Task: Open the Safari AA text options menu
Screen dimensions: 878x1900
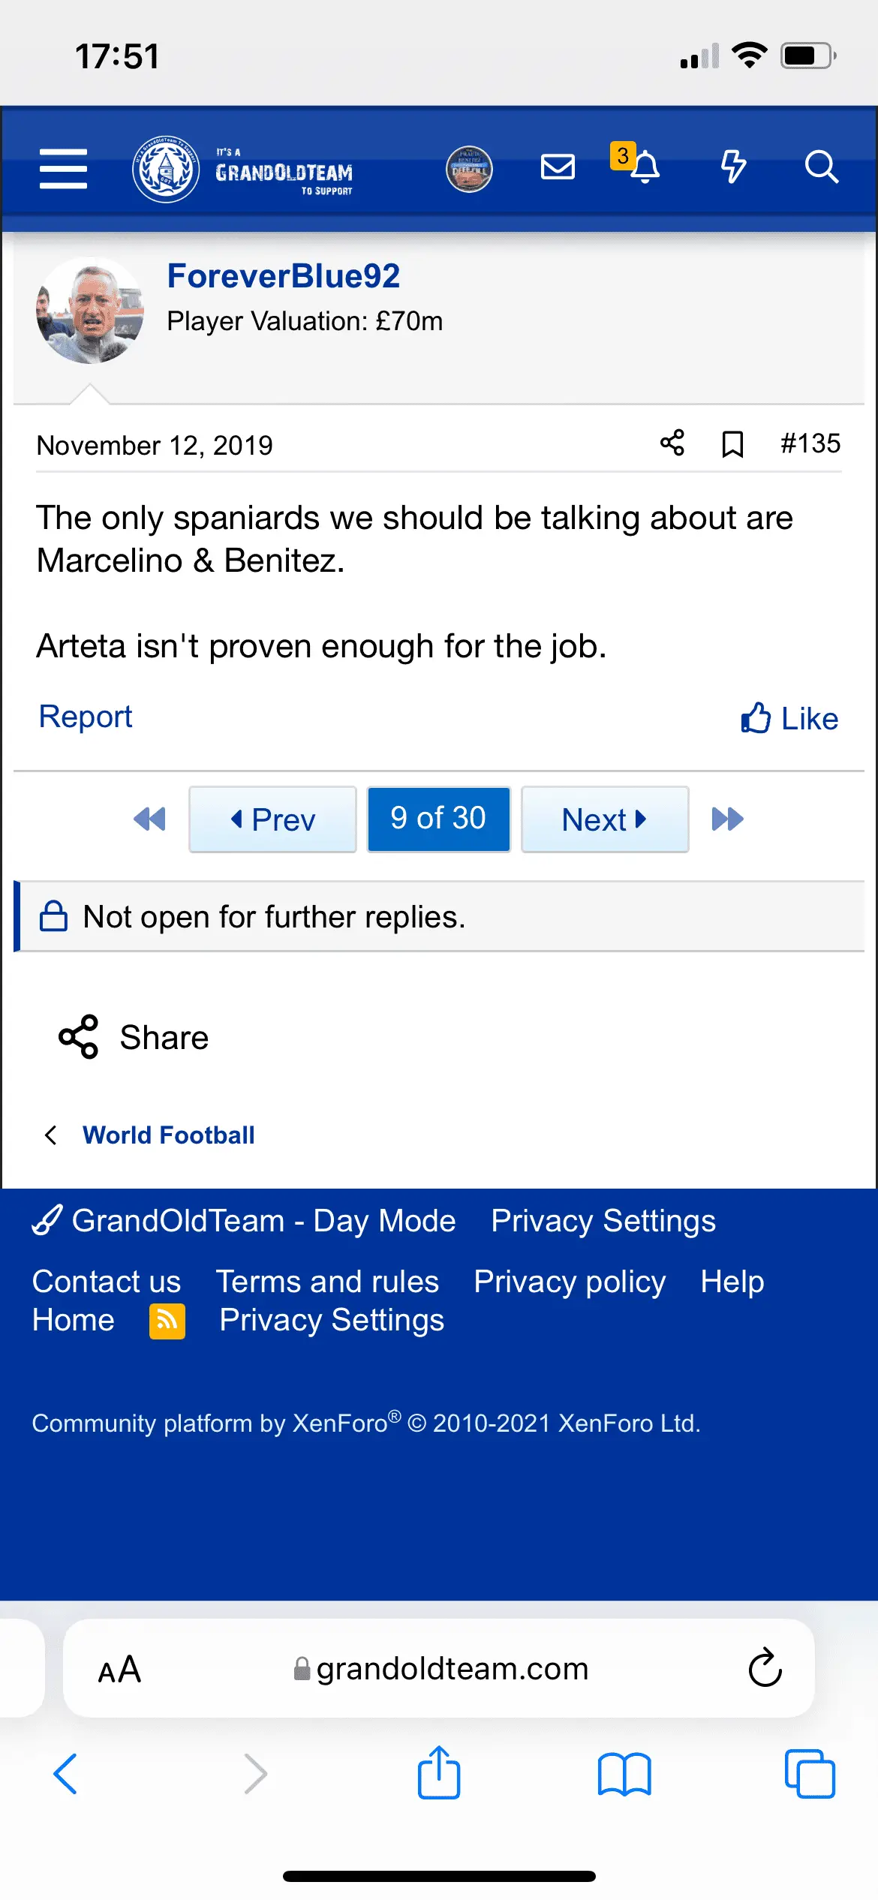Action: 119,1670
